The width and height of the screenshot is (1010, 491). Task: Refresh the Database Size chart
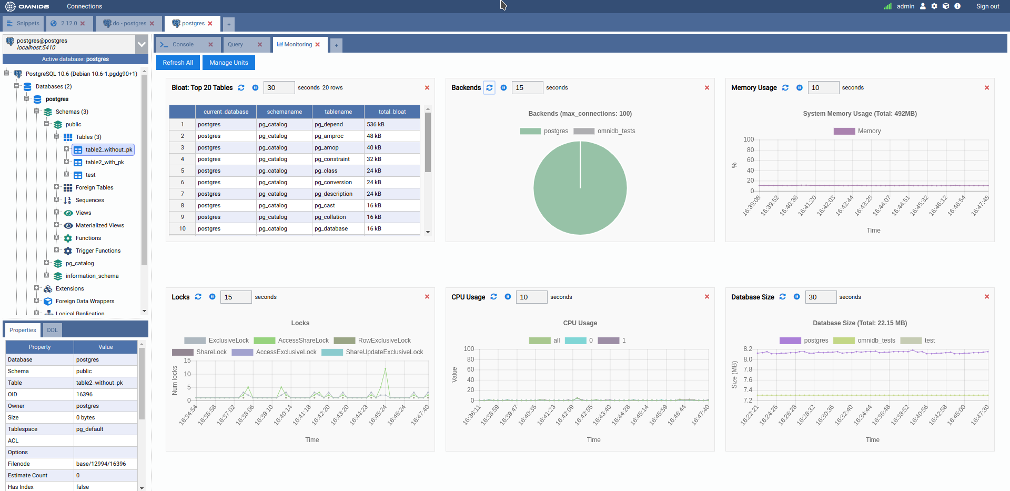(x=783, y=297)
